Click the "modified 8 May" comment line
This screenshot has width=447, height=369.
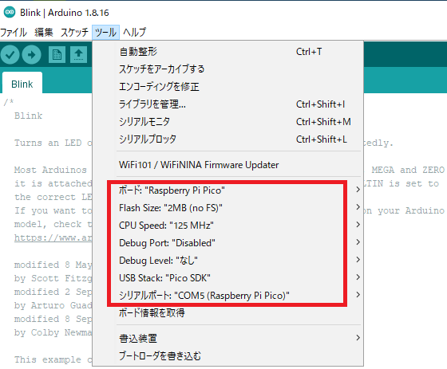53,265
